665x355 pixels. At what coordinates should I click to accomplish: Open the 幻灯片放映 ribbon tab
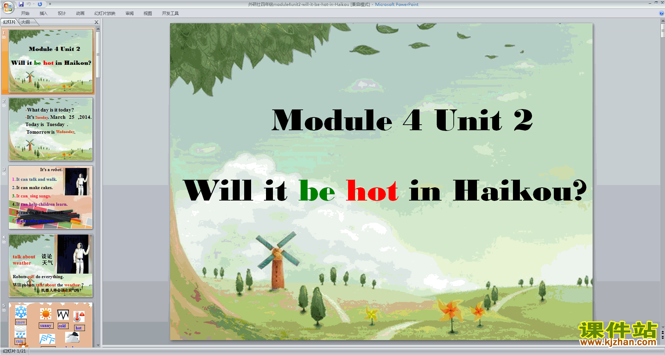pos(105,14)
